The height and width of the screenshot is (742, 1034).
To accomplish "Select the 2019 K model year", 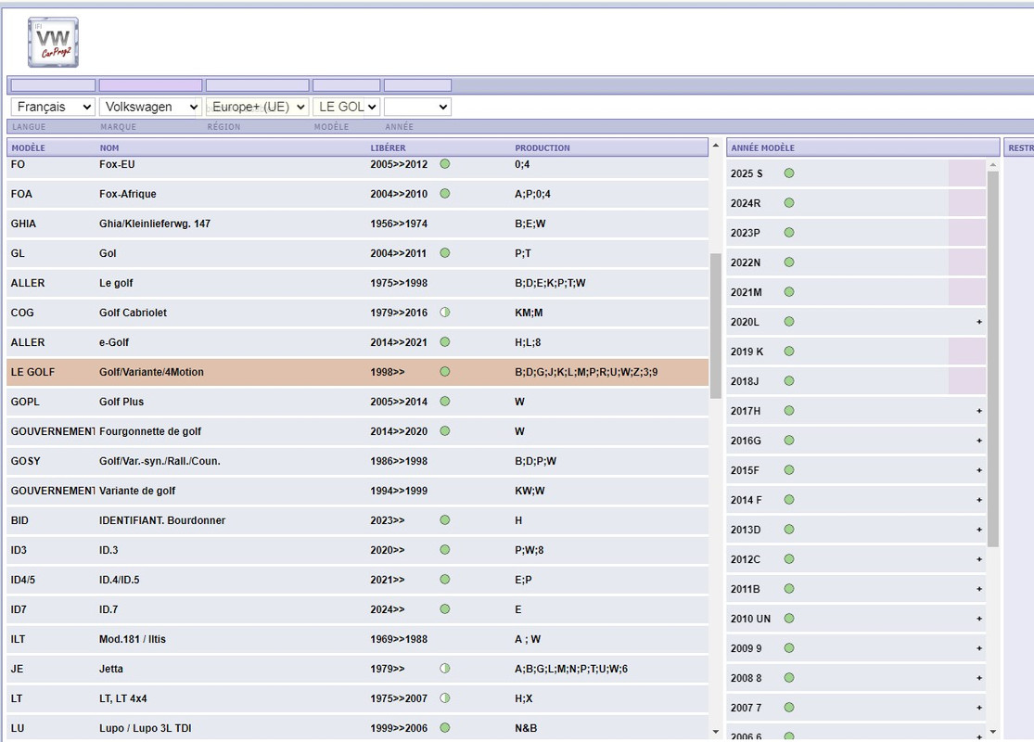I will [856, 352].
